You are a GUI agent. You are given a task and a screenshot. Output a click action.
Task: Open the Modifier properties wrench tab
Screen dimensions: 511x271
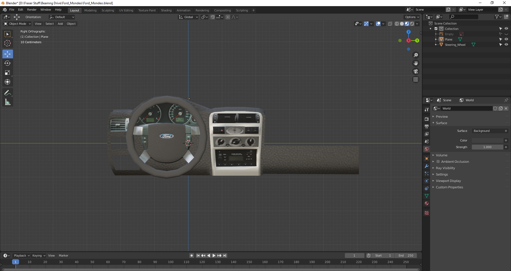coord(427,166)
